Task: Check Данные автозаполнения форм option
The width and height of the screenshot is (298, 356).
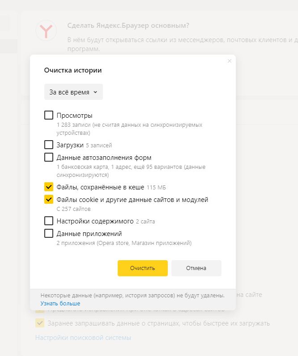Action: (49, 157)
